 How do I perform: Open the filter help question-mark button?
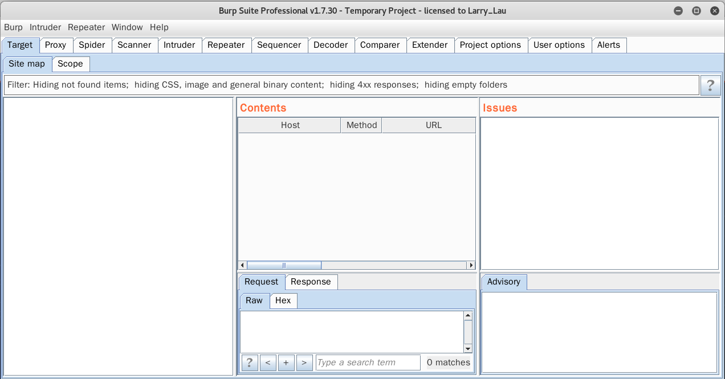click(x=710, y=85)
